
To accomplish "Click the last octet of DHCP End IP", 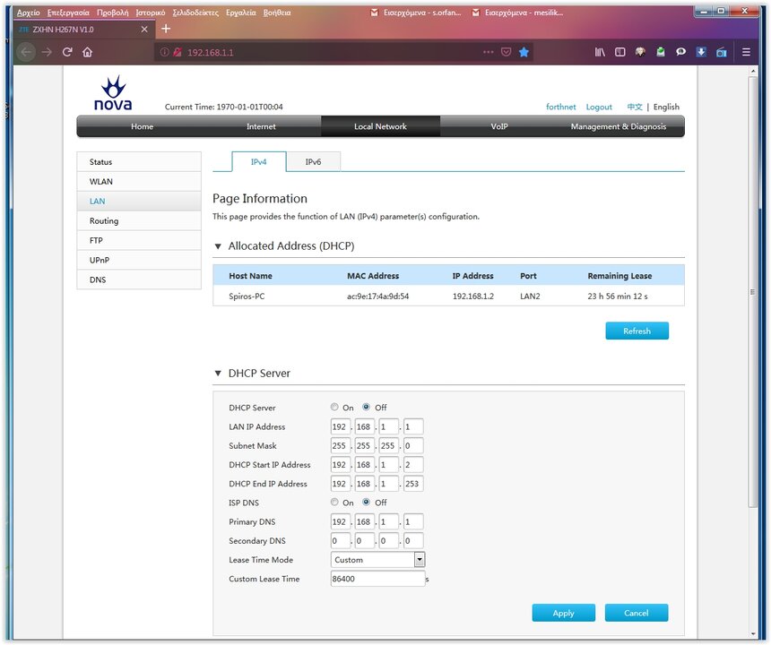I will 413,484.
